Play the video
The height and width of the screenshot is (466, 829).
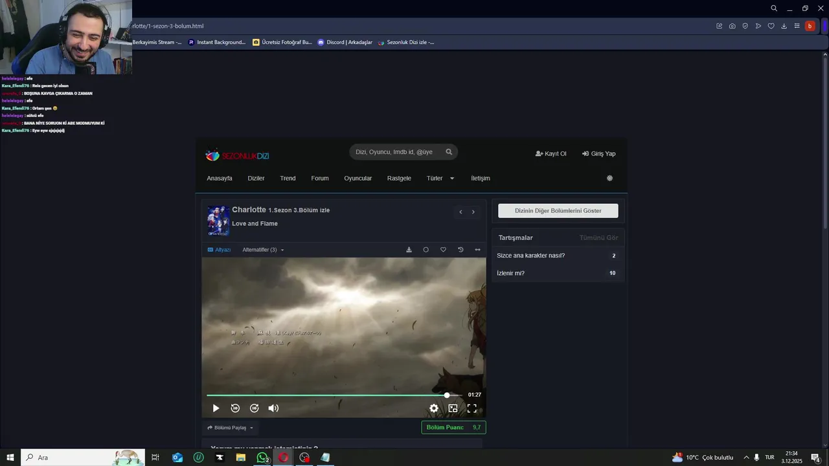(x=216, y=408)
